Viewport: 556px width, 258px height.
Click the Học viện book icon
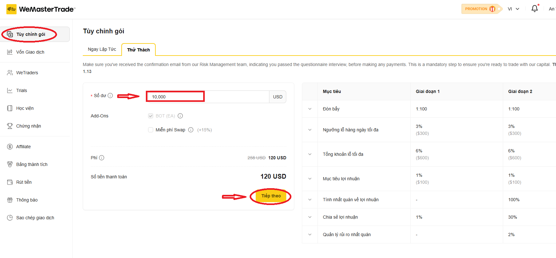(x=10, y=108)
